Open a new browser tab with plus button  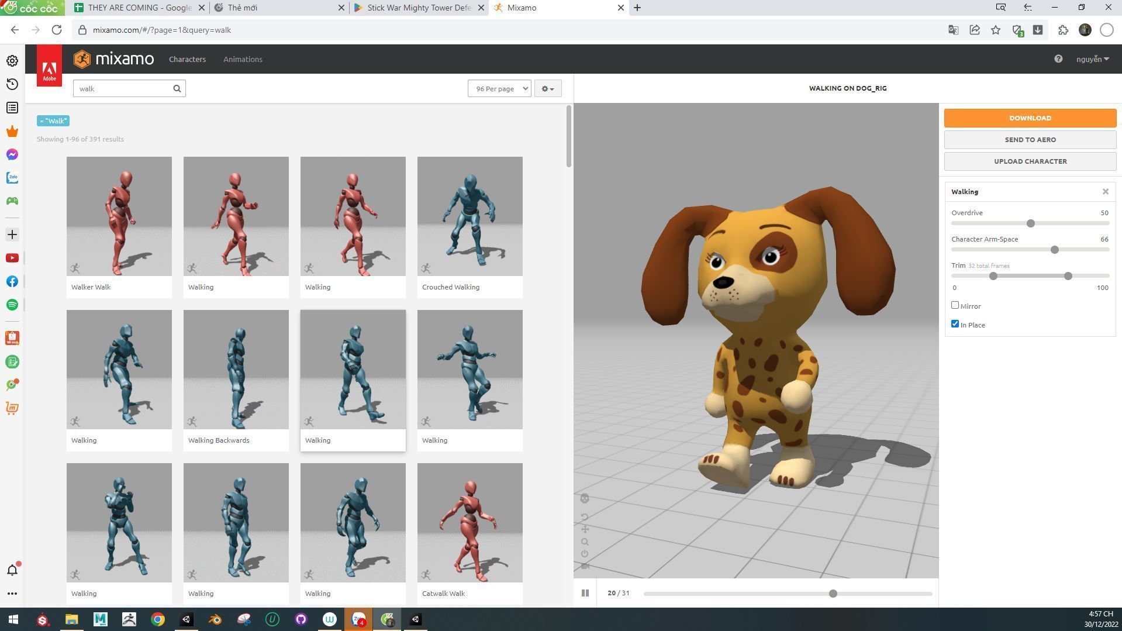[637, 8]
